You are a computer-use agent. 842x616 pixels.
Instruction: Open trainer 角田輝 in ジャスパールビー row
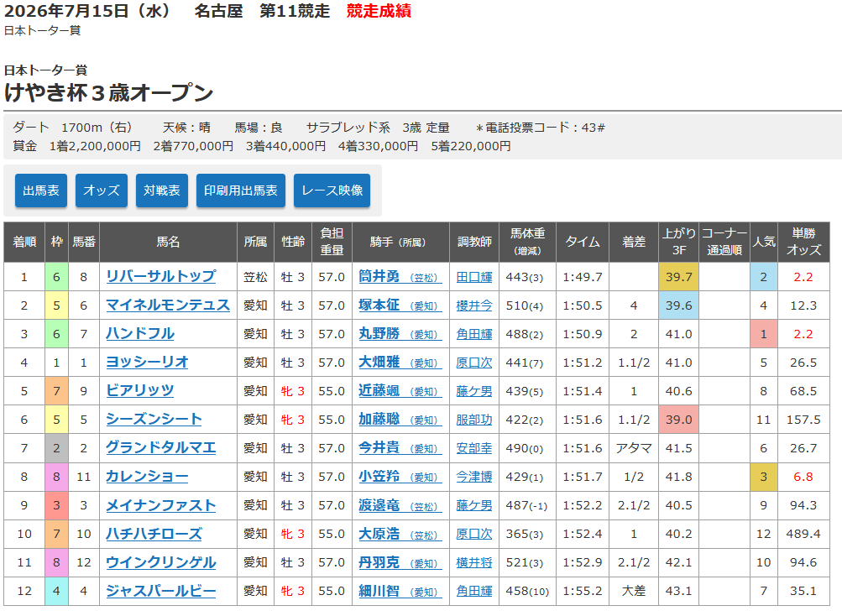point(474,591)
